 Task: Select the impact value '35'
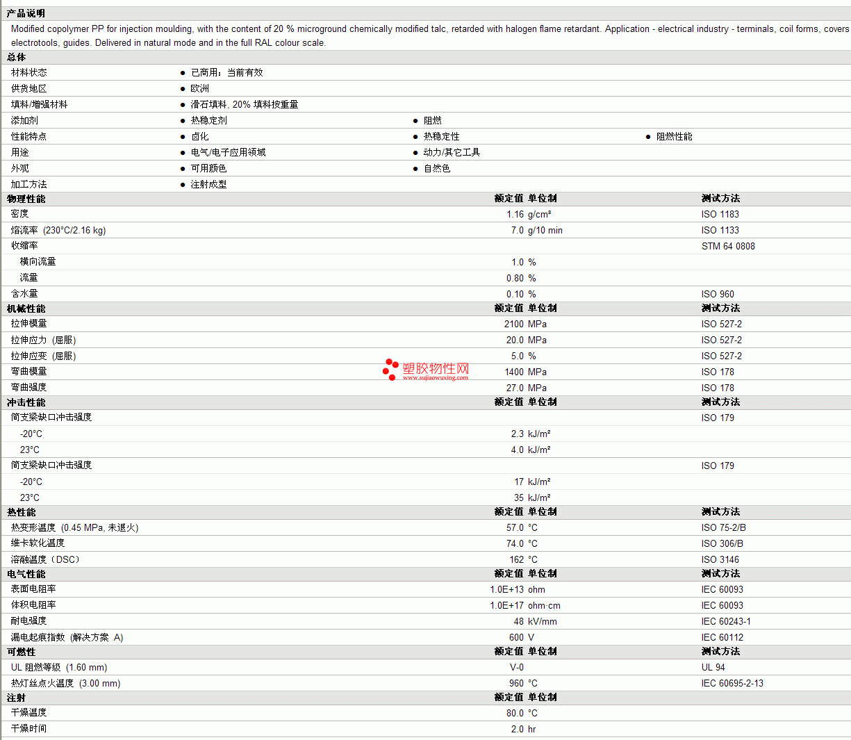coord(519,498)
